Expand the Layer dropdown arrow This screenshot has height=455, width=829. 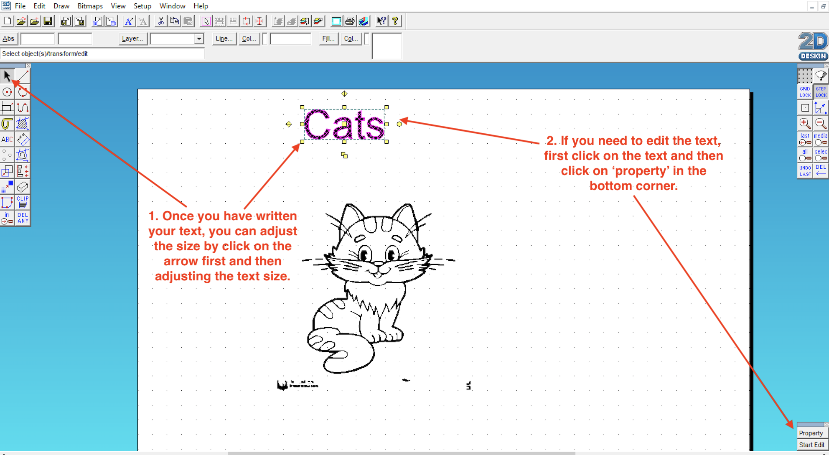coord(199,39)
